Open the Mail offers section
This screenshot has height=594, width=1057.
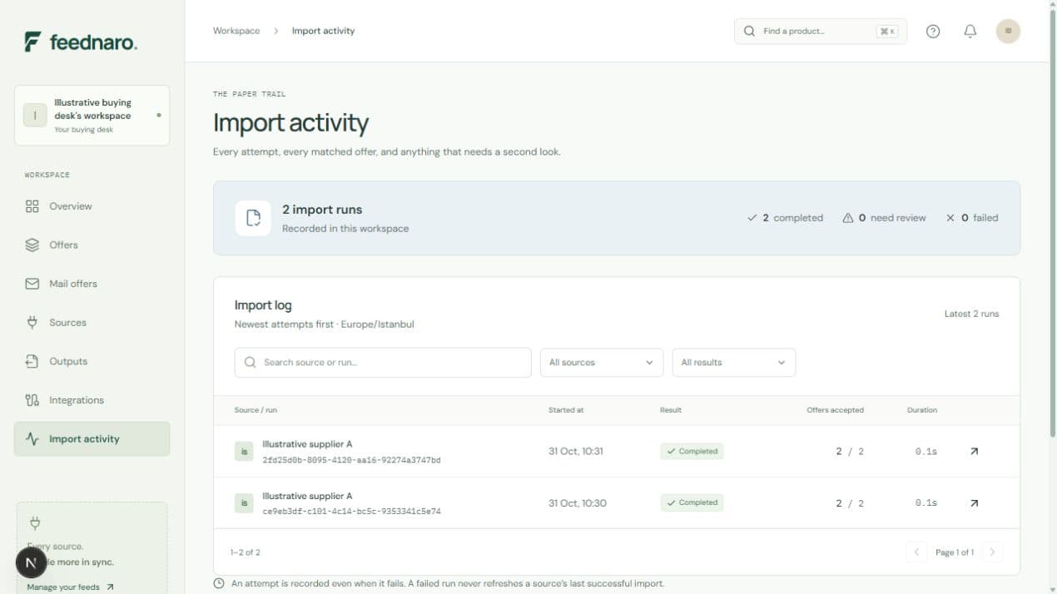pos(92,284)
